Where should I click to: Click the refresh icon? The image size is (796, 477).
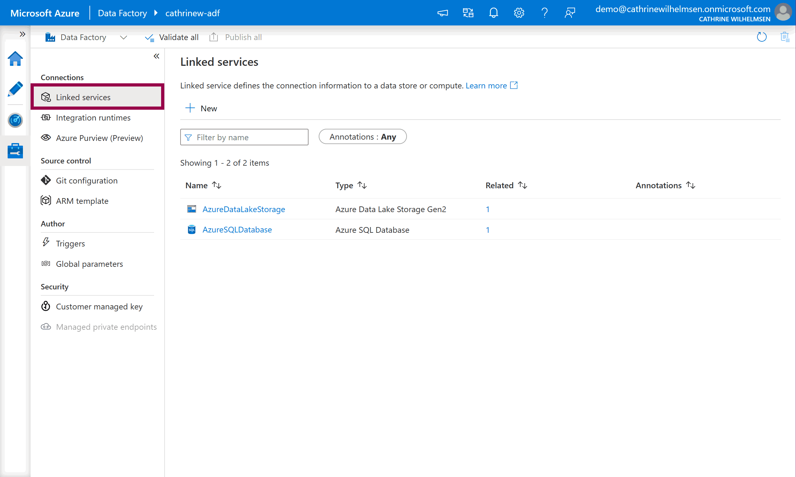(x=761, y=37)
